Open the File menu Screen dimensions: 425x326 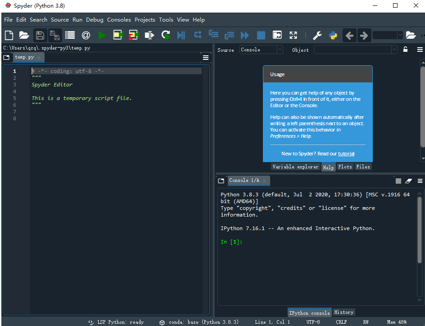click(x=8, y=19)
